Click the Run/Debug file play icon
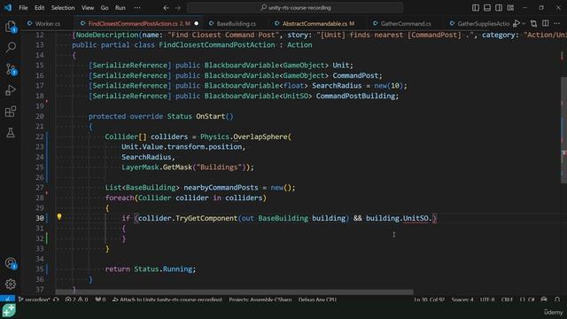Image resolution: width=567 pixels, height=319 pixels. 517,24
